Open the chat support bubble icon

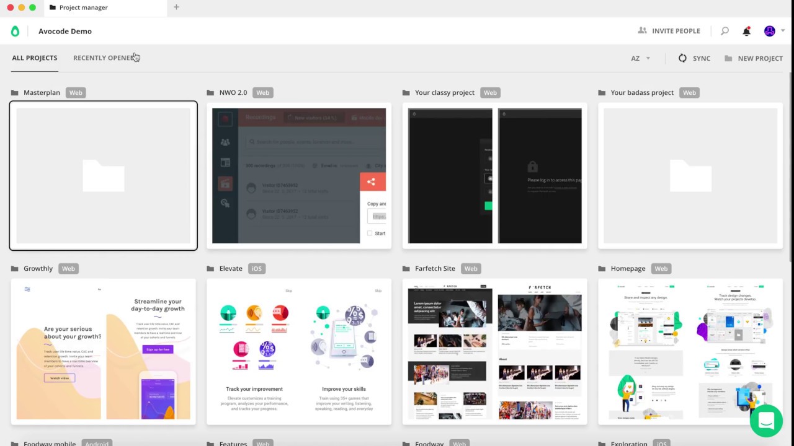click(766, 420)
